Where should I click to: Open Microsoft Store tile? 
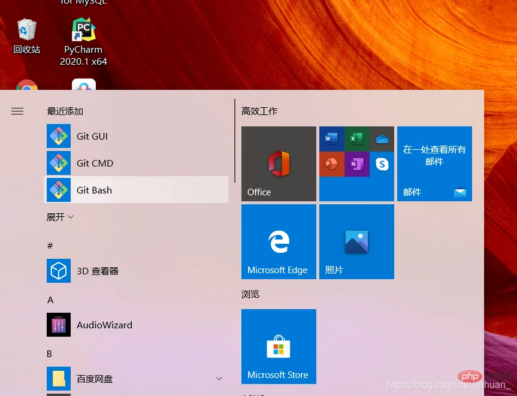point(279,346)
